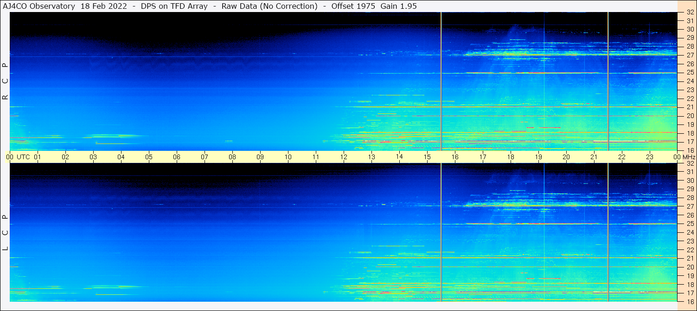Click the 21 MHz tick on LCP frequency scale
697x311 pixels.
690,258
